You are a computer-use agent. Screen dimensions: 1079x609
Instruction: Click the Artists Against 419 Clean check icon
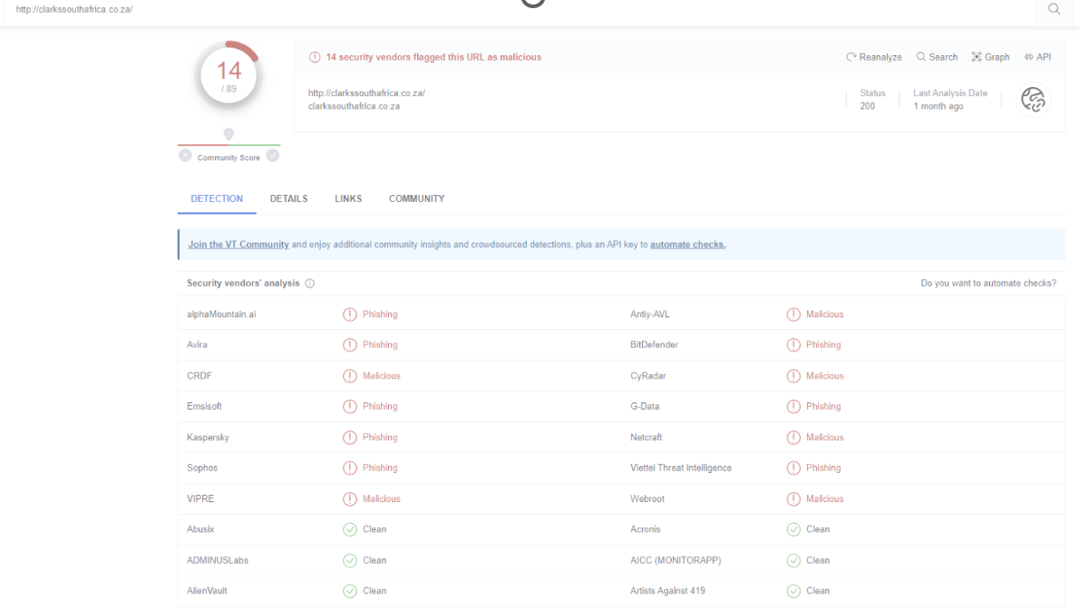pos(793,590)
